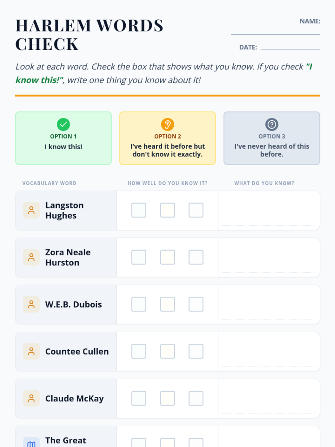Click the orange ear Option 2 icon
The width and height of the screenshot is (335, 447).
pos(167,124)
